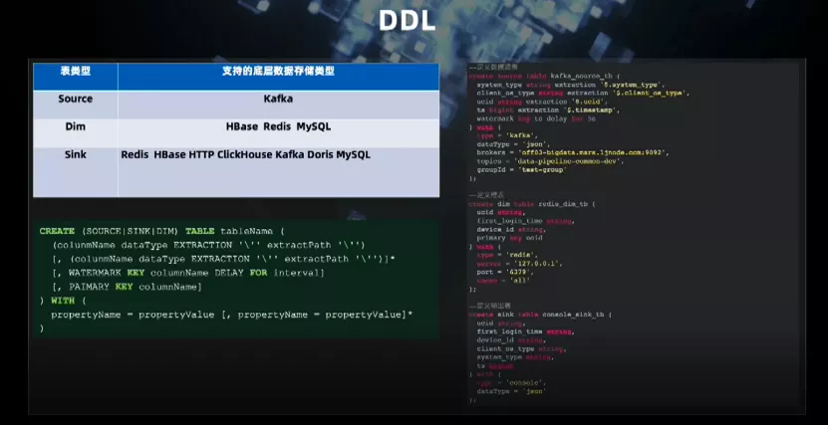Click the green "WITH" keyword in the template

pos(63,301)
